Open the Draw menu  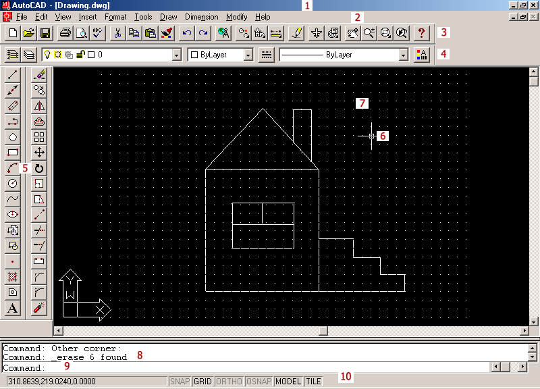[168, 17]
